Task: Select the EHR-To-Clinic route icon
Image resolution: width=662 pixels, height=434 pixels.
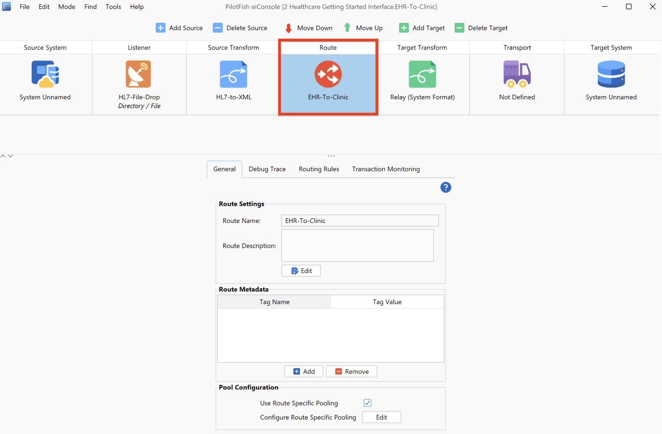Action: 328,74
